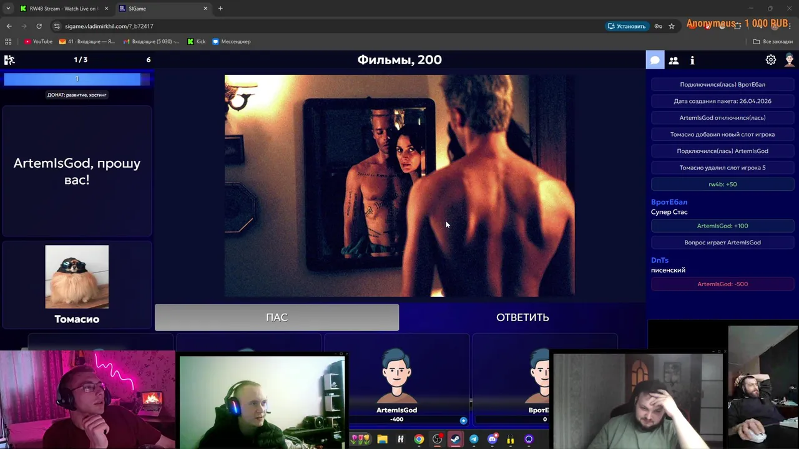Open the 'Все закладки' bookmarks folder

pos(773,42)
